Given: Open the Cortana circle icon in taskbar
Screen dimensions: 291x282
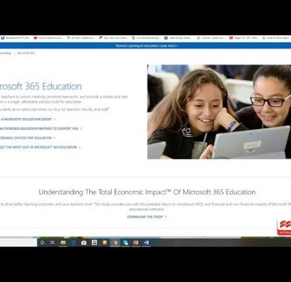Looking at the screenshot, I should 42,243.
